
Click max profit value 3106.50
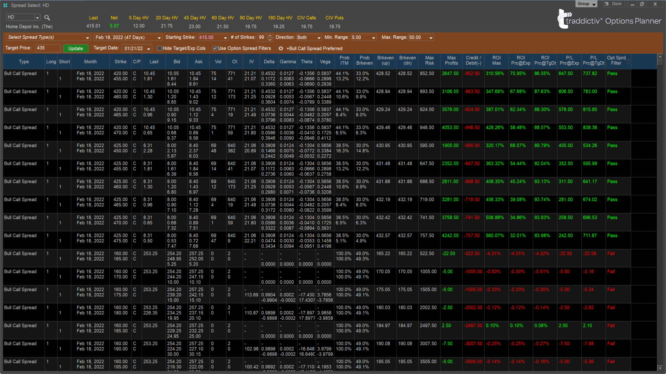pos(450,91)
